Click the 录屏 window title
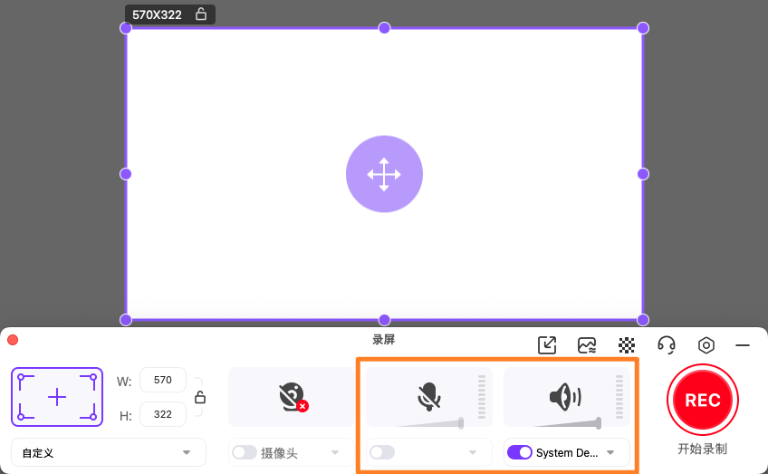Viewport: 768px width, 474px height. click(383, 339)
